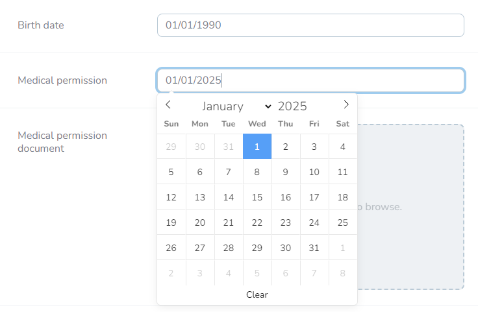
Task: Click the 2025 year field
Action: pyautogui.click(x=292, y=106)
